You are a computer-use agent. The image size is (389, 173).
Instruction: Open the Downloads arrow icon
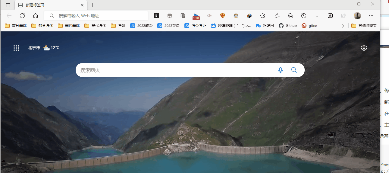coord(317,16)
